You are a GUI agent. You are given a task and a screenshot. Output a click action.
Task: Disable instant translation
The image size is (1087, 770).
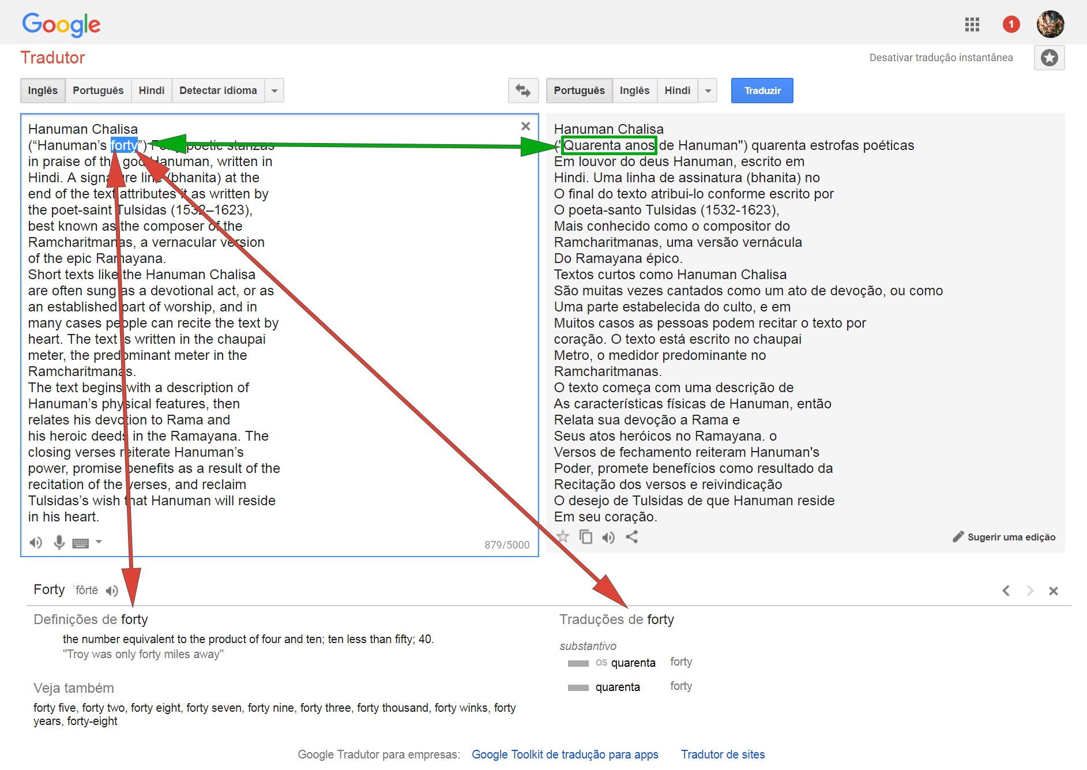click(941, 58)
